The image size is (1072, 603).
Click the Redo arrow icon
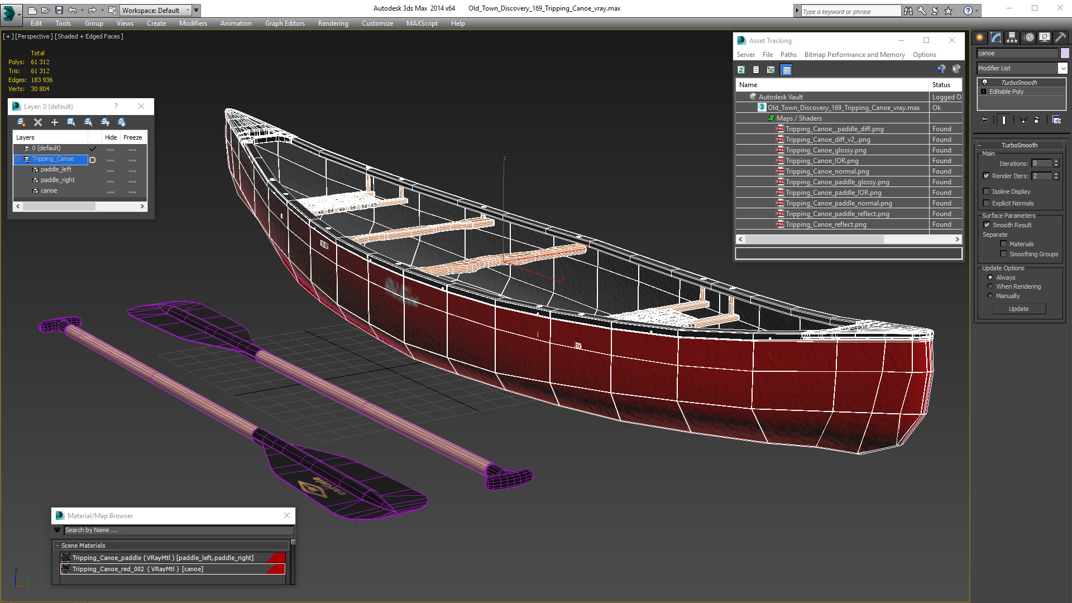(x=92, y=10)
